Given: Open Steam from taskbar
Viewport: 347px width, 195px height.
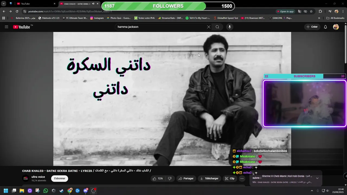Looking at the screenshot, I should point(62,191).
